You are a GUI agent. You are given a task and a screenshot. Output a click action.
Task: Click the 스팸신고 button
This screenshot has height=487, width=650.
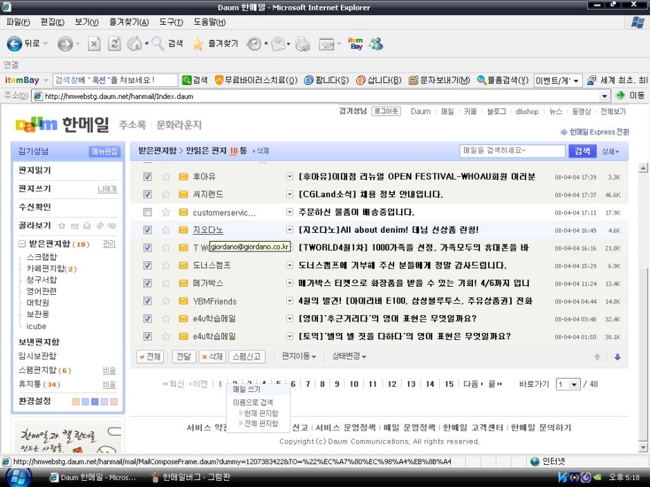[x=246, y=356]
